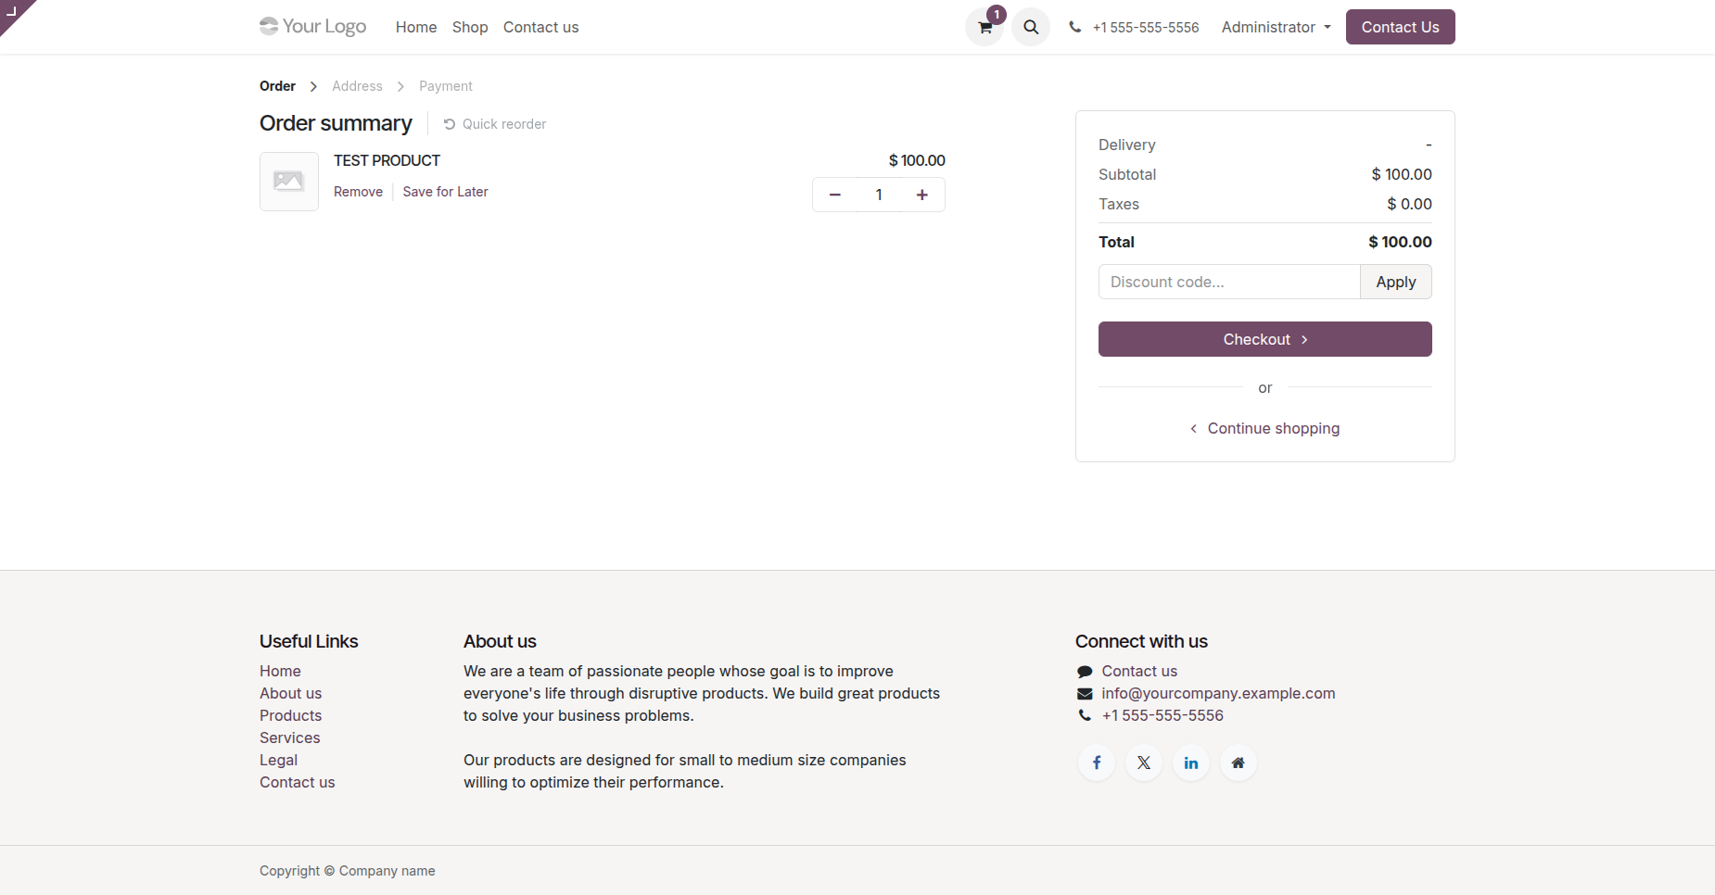
Task: Expand the Administrator user dropdown
Action: coord(1277,27)
